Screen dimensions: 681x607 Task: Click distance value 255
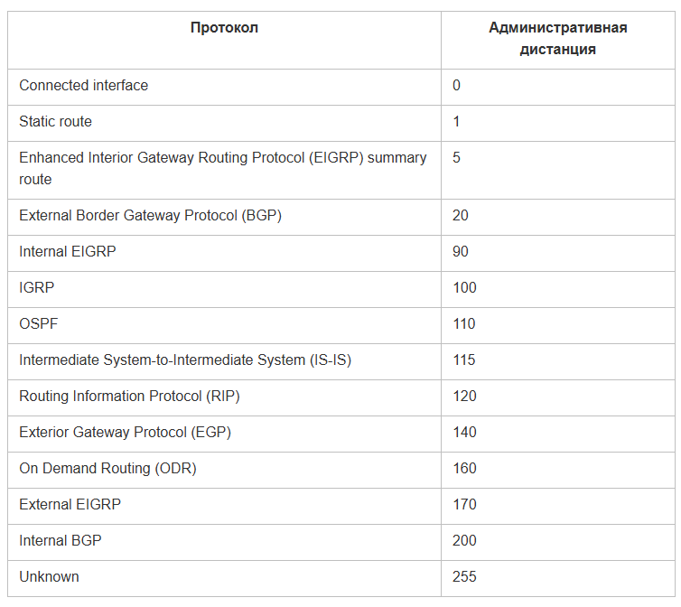[464, 577]
